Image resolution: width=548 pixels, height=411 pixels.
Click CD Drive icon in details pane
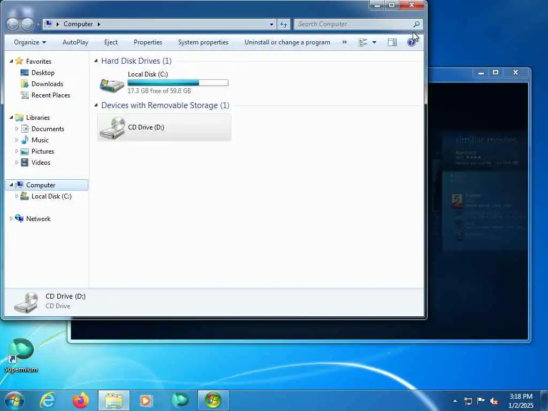point(26,302)
